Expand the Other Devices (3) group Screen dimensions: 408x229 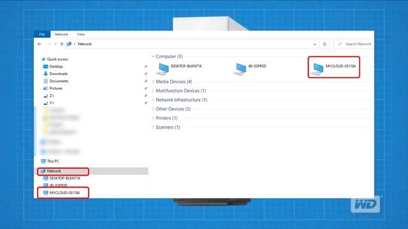153,109
